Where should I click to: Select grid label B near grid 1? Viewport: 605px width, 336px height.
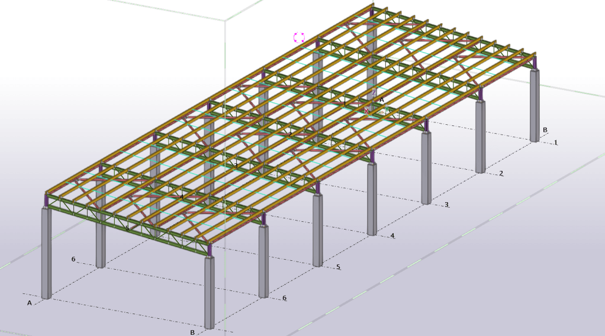pos(545,130)
